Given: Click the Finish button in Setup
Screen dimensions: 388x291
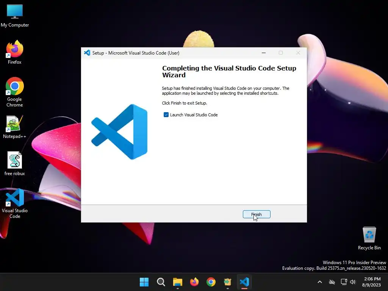Looking at the screenshot, I should tap(257, 214).
